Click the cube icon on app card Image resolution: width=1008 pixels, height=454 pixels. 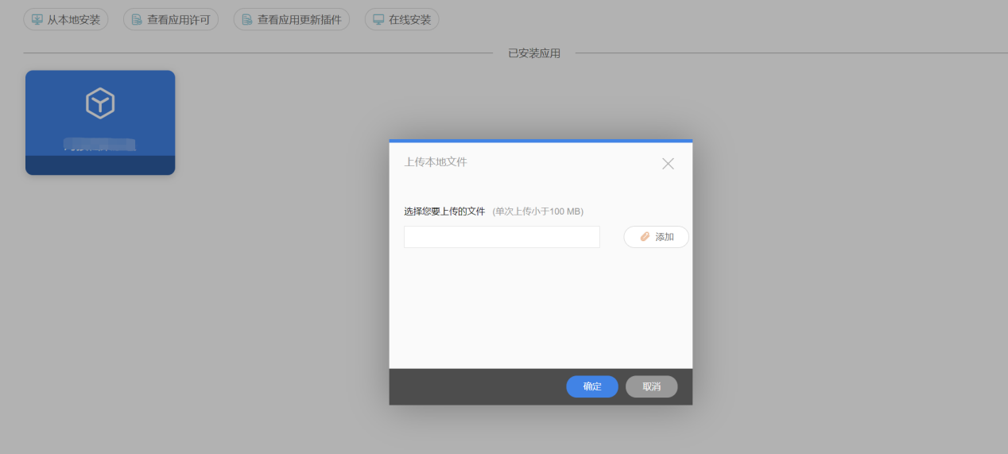point(100,103)
